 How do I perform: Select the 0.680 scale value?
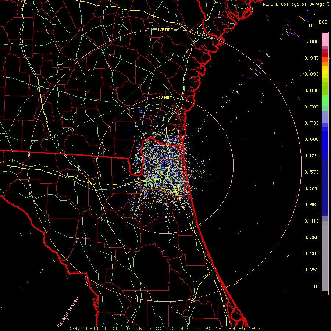pos(312,139)
